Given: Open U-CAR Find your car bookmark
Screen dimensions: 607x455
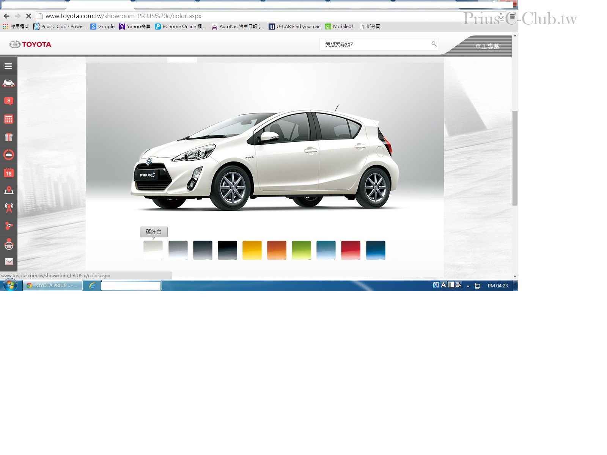Looking at the screenshot, I should 294,27.
